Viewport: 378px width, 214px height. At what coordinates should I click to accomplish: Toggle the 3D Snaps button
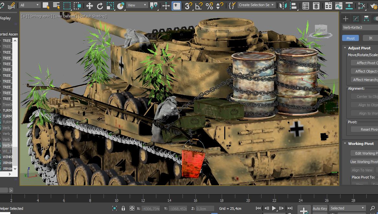(x=188, y=5)
